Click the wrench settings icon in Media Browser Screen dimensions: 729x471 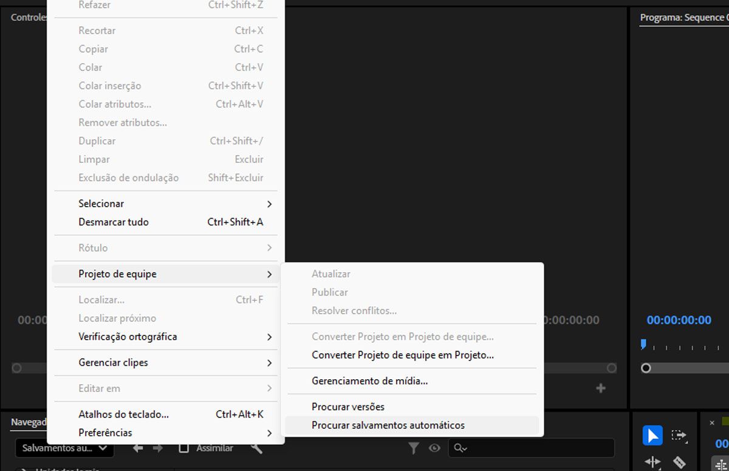pos(257,448)
